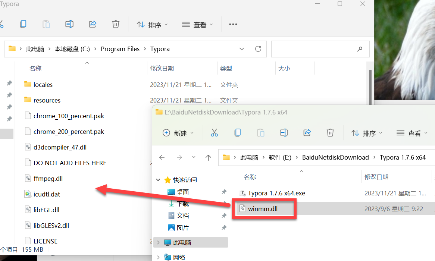Viewport: 435px width, 261px height.
Task: Click cut scissors icon in front window toolbar
Action: 214,133
